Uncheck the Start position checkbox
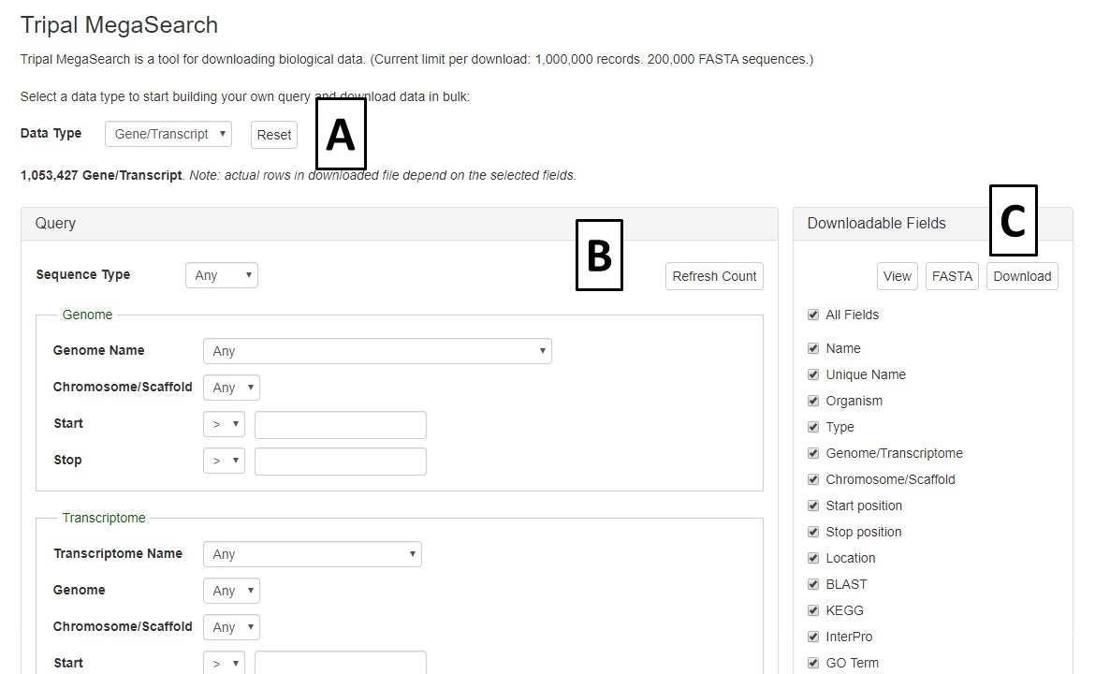Viewport: 1095px width, 674px height. point(813,505)
